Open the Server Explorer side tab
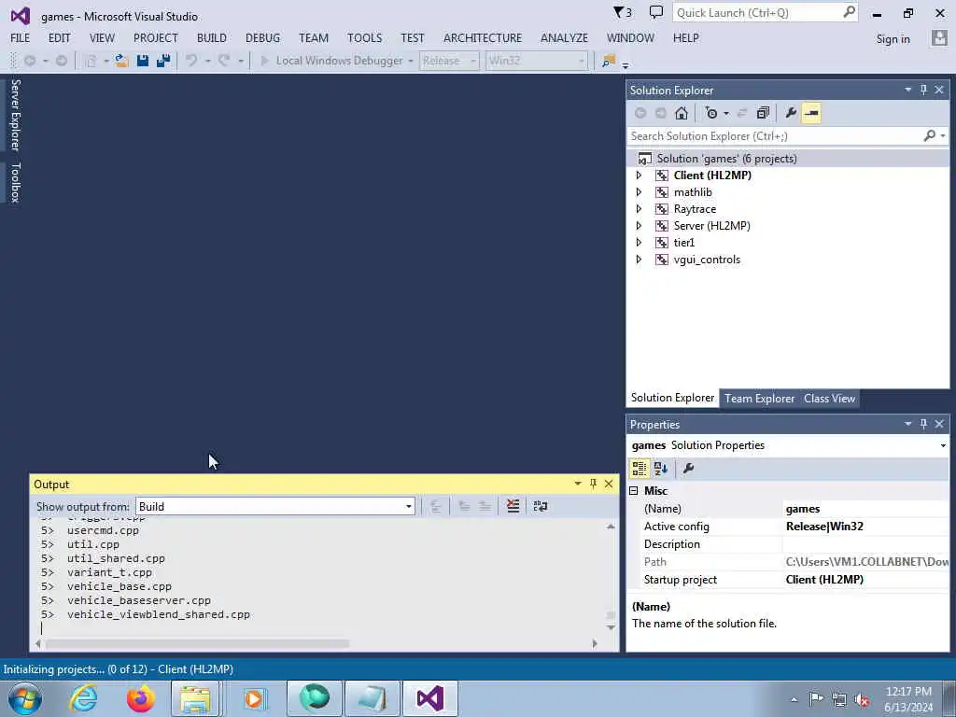 coord(15,115)
